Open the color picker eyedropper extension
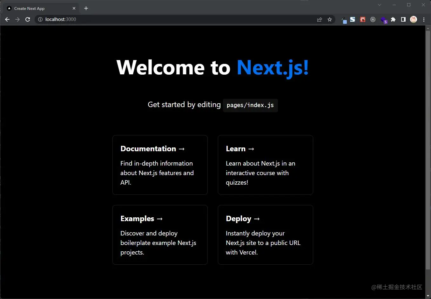431x299 pixels. [344, 20]
